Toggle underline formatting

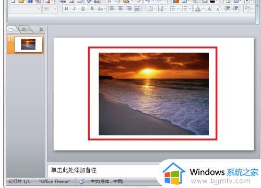pos(83,8)
